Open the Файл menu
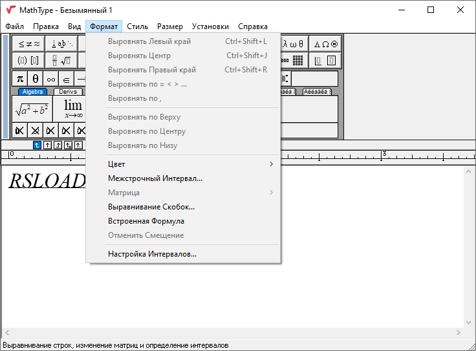Screen dimensions: 476x351 (15, 27)
